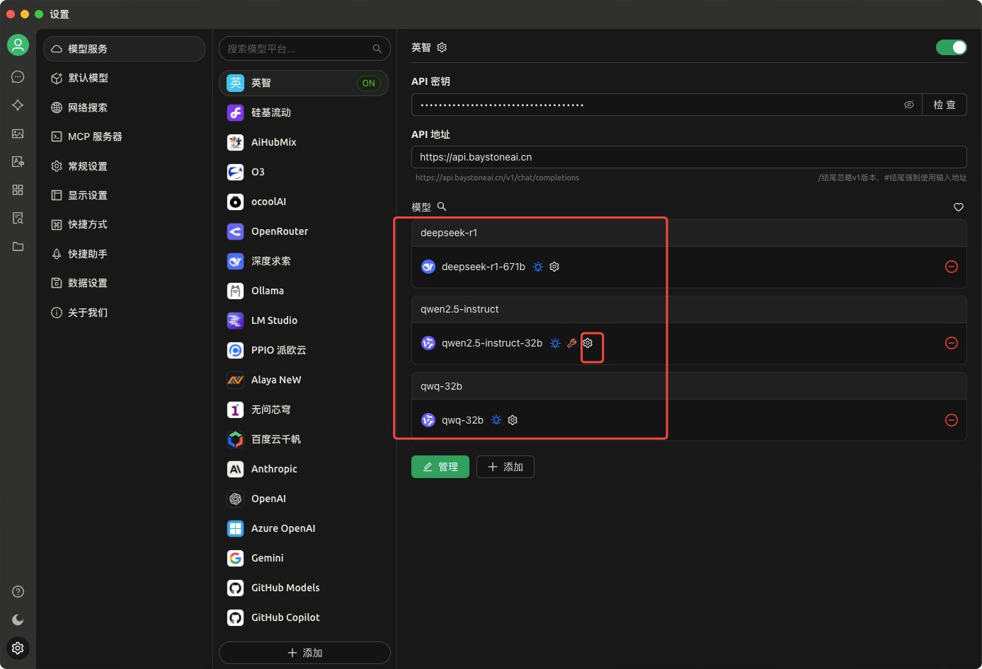982x669 pixels.
Task: Click 检查 button for API key
Action: tap(944, 105)
